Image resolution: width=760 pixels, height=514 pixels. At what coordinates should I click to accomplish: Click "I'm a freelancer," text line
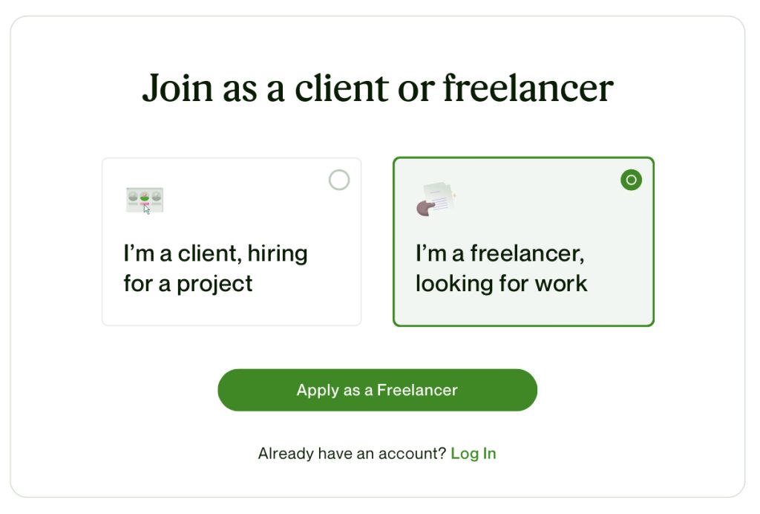(499, 253)
